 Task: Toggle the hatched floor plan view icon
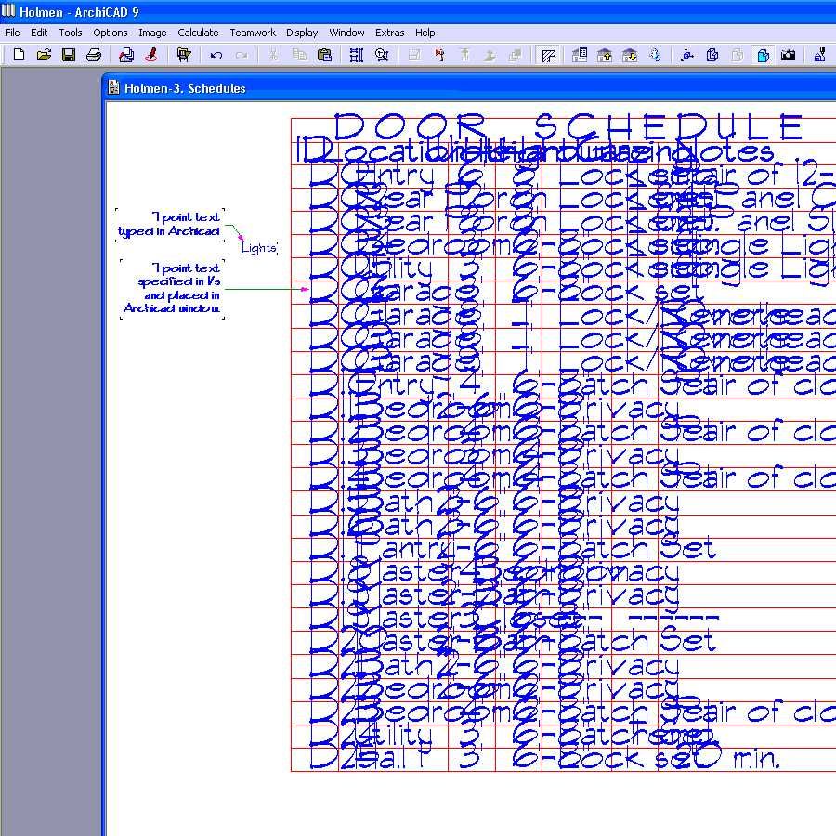[x=547, y=55]
